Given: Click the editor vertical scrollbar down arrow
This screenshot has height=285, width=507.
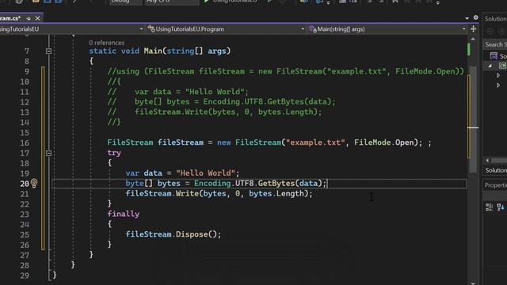Looking at the screenshot, I should (x=473, y=283).
